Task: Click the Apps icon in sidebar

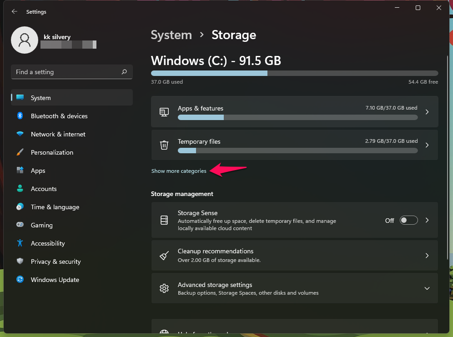Action: pos(20,170)
